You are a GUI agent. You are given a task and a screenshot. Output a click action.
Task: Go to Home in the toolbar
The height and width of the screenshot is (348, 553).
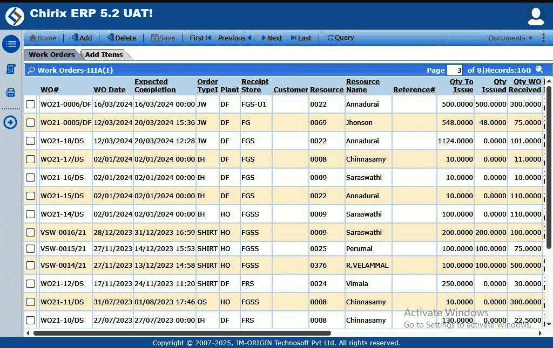coord(43,38)
